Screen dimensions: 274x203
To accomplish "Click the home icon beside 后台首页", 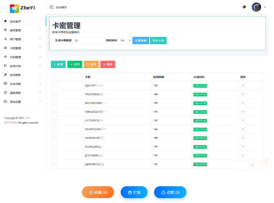I will (x=5, y=21).
